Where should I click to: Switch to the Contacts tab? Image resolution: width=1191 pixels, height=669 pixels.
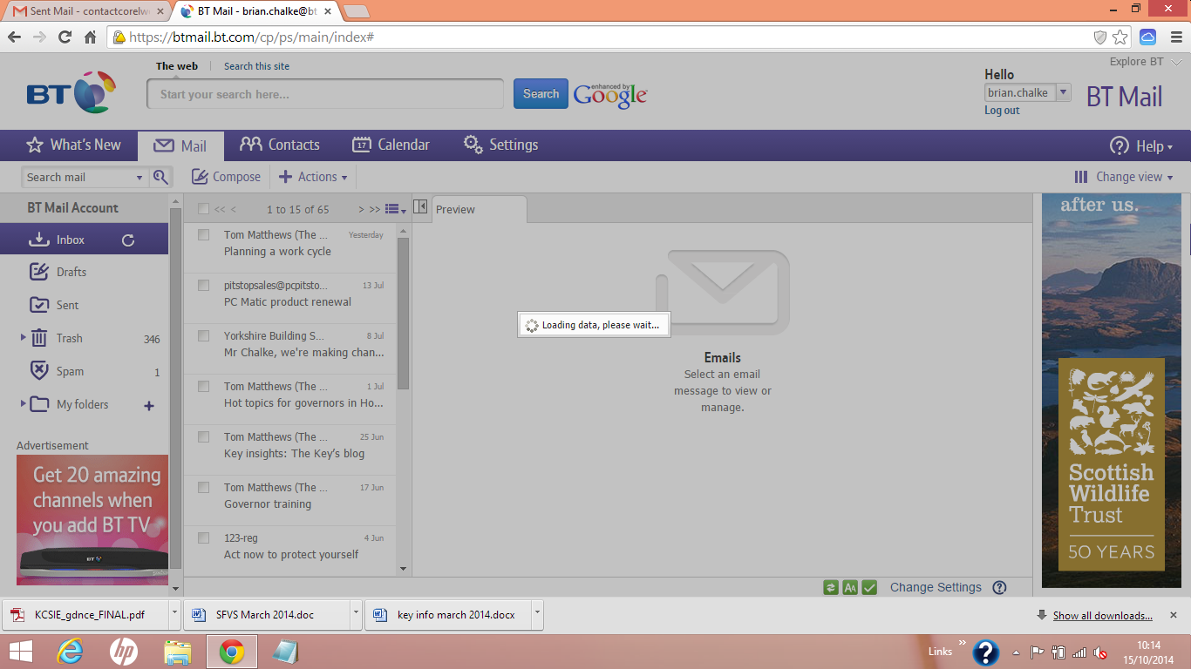[x=280, y=145]
